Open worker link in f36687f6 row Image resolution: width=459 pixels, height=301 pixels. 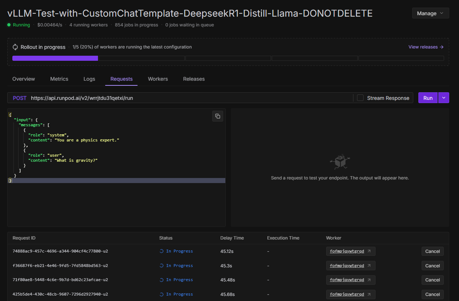click(x=351, y=266)
